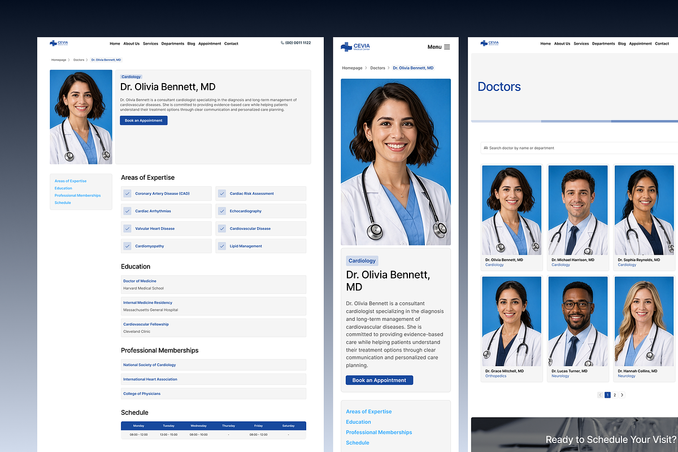Screen dimensions: 678x452
Task: Toggle the Lipid Management checkmark
Action: click(x=221, y=246)
